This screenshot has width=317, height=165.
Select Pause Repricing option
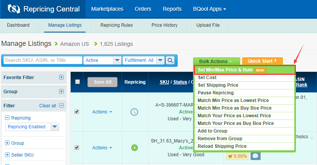click(244, 93)
